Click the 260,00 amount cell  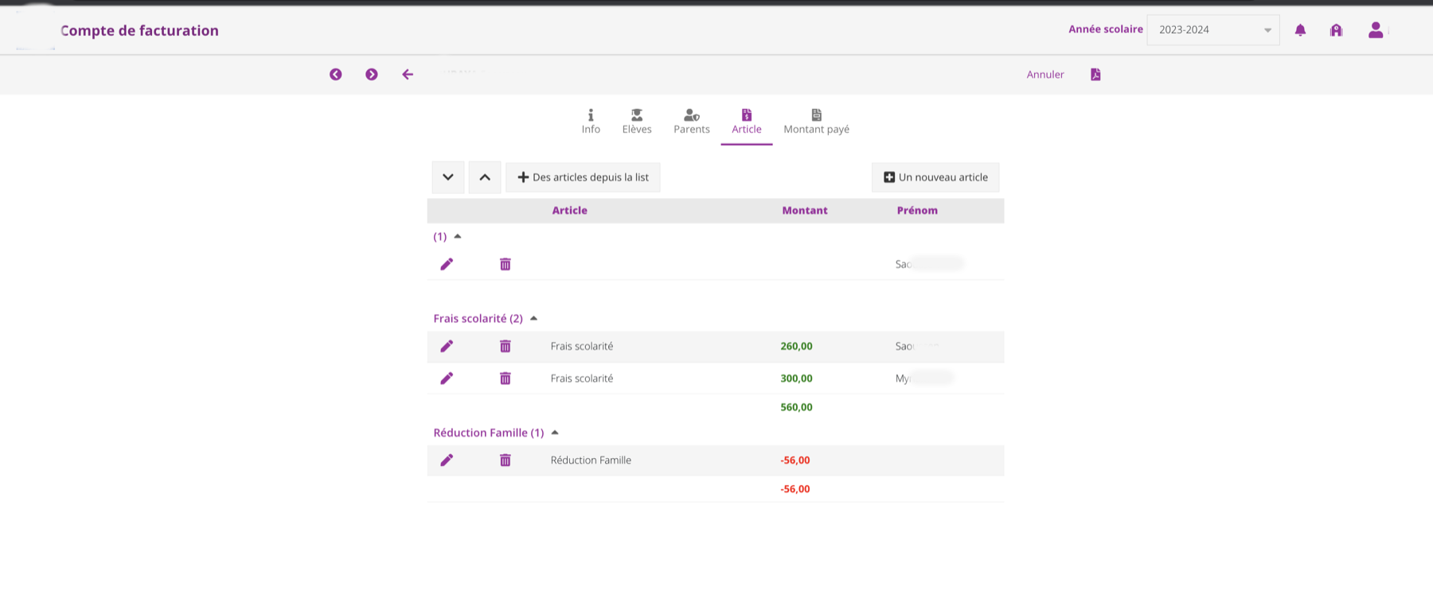(797, 346)
